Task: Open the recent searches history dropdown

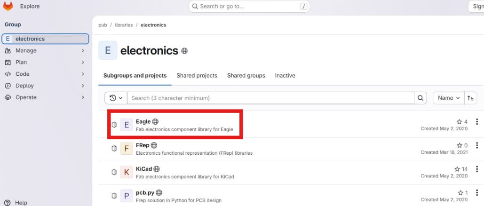Action: point(116,98)
